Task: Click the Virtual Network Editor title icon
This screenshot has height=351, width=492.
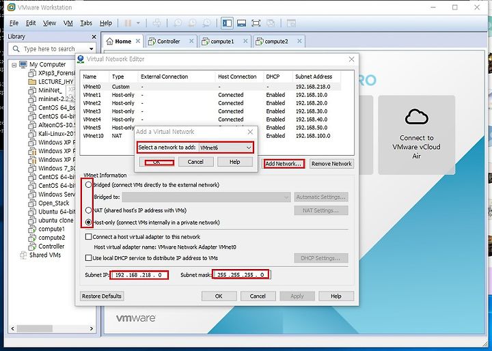Action: pos(81,59)
